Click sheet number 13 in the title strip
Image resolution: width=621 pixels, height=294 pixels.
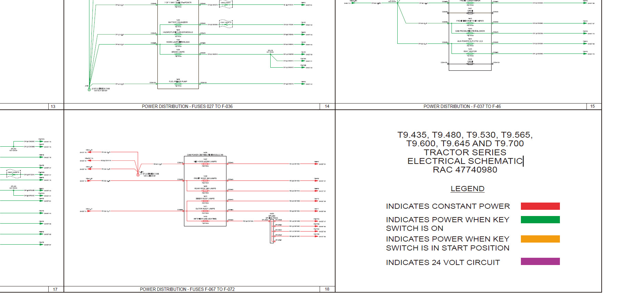53,106
